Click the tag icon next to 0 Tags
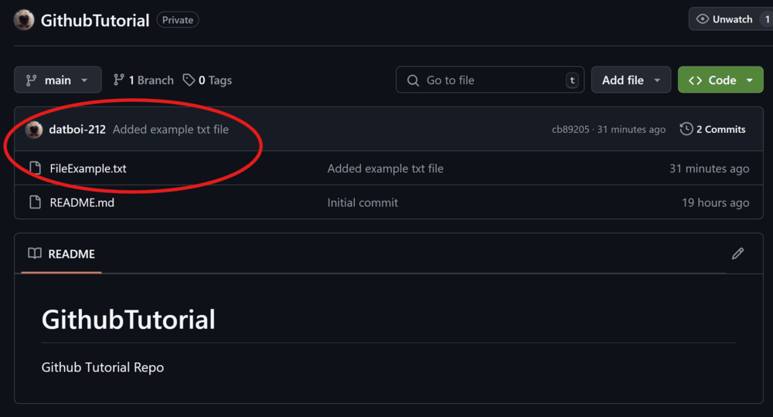773x417 pixels. coord(189,80)
